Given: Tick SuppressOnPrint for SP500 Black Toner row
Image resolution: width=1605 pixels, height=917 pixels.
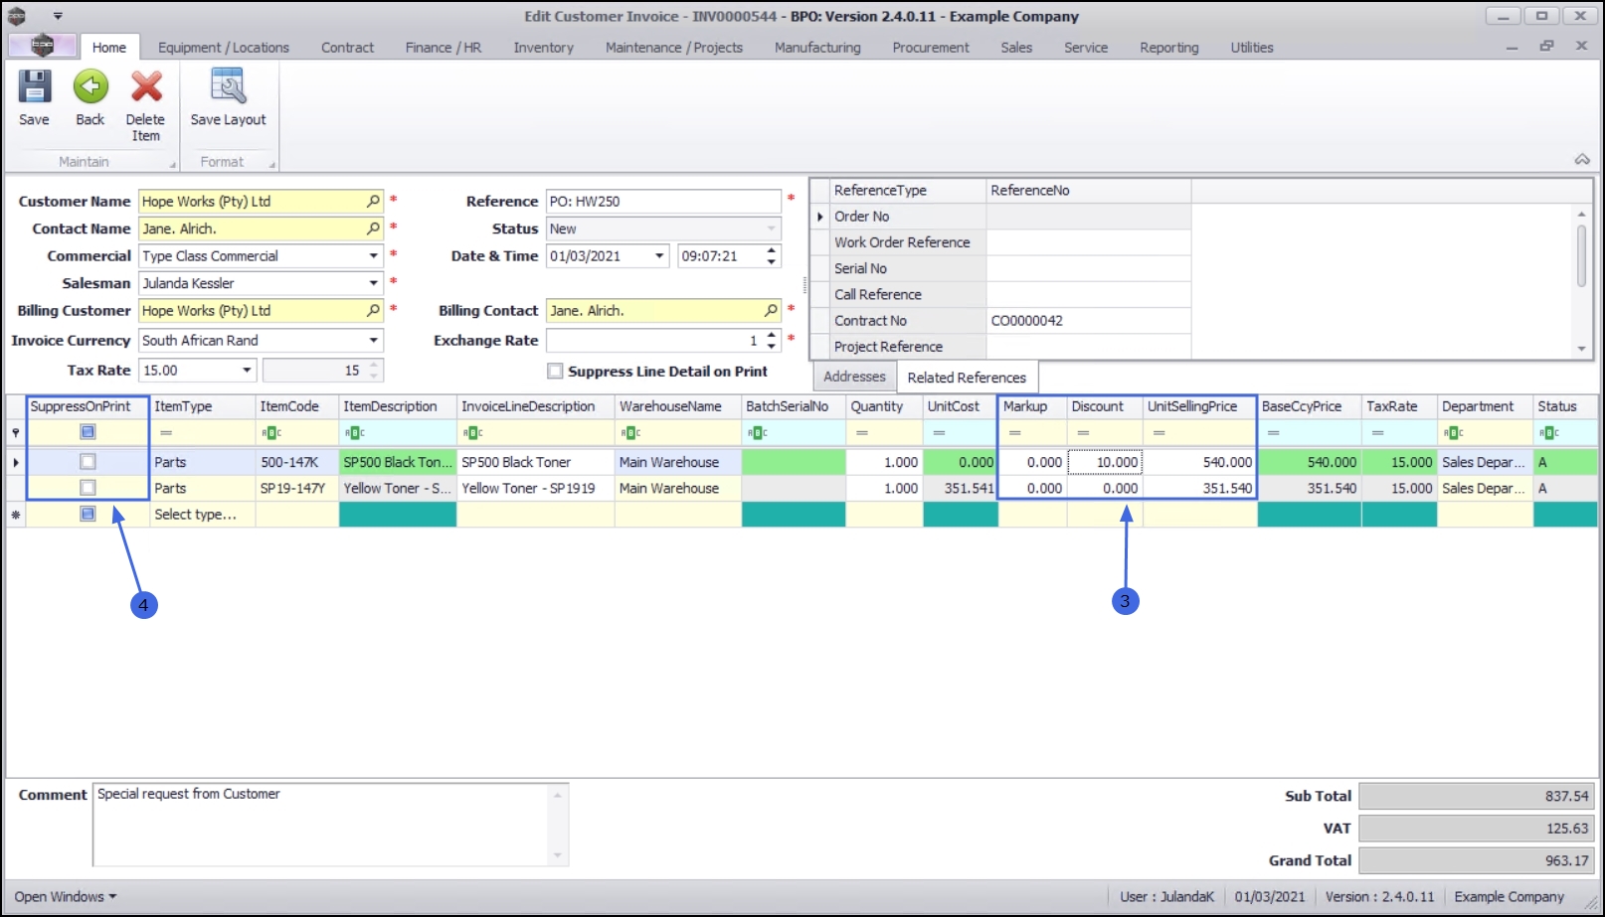Looking at the screenshot, I should [x=88, y=462].
